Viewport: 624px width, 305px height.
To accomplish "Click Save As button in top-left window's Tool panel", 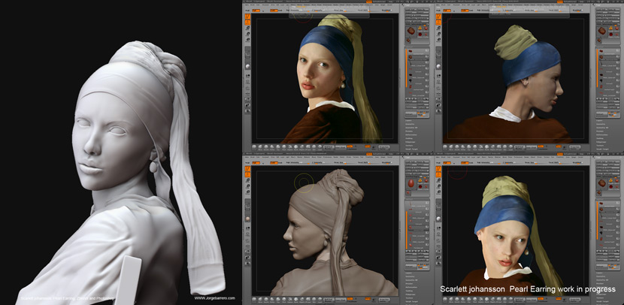I will click(425, 9).
